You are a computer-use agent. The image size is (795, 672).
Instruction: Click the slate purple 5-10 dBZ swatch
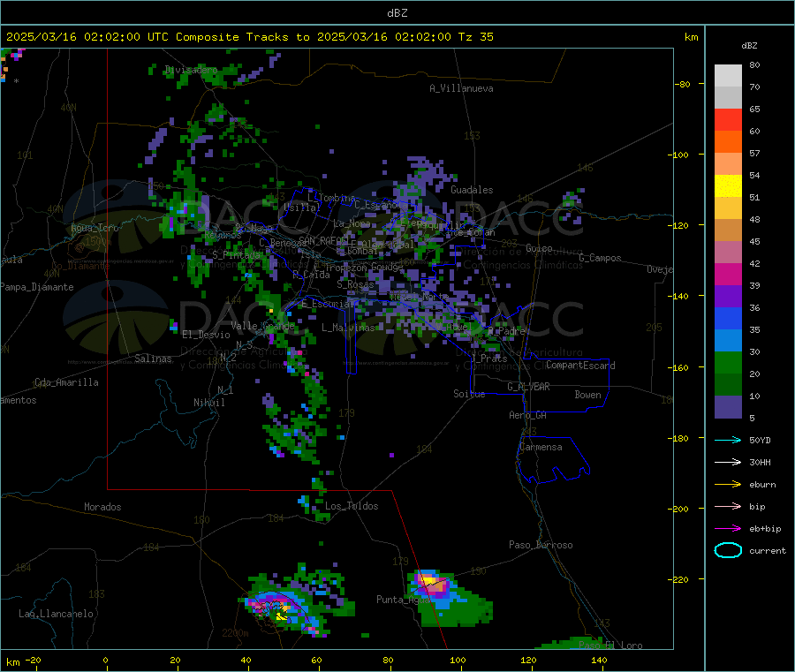[728, 407]
